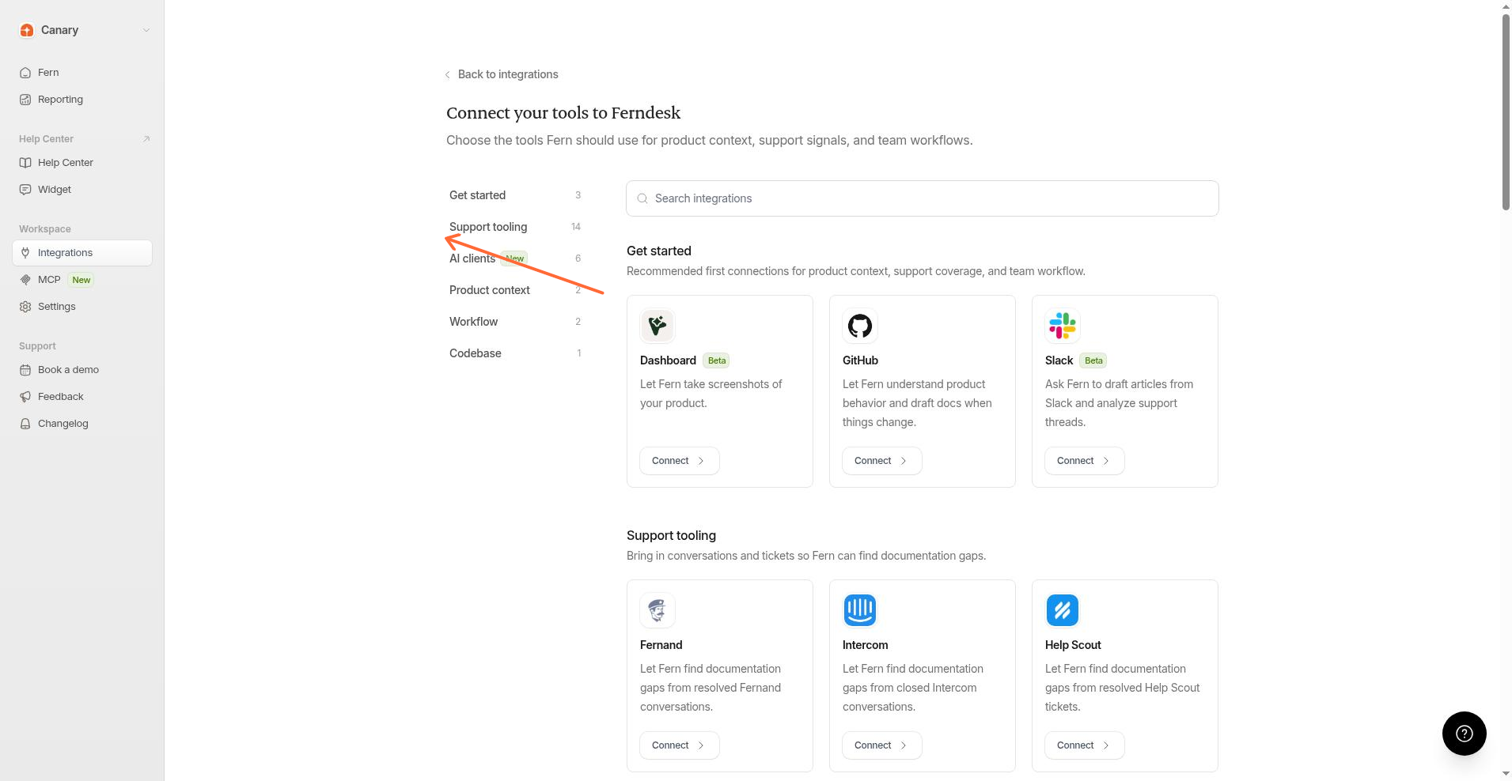This screenshot has height=781, width=1512.
Task: Click the Changelog bell icon
Action: tap(25, 424)
